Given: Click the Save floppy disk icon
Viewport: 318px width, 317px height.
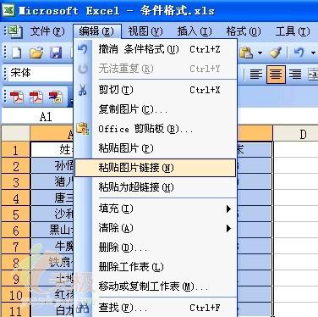Looking at the screenshot, I should (x=56, y=53).
